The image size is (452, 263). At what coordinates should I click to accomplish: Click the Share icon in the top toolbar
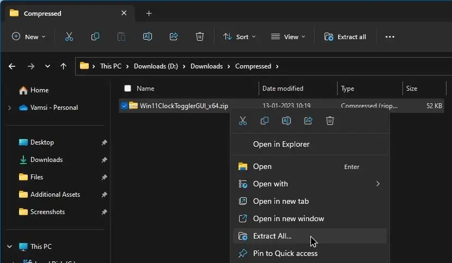coord(174,36)
